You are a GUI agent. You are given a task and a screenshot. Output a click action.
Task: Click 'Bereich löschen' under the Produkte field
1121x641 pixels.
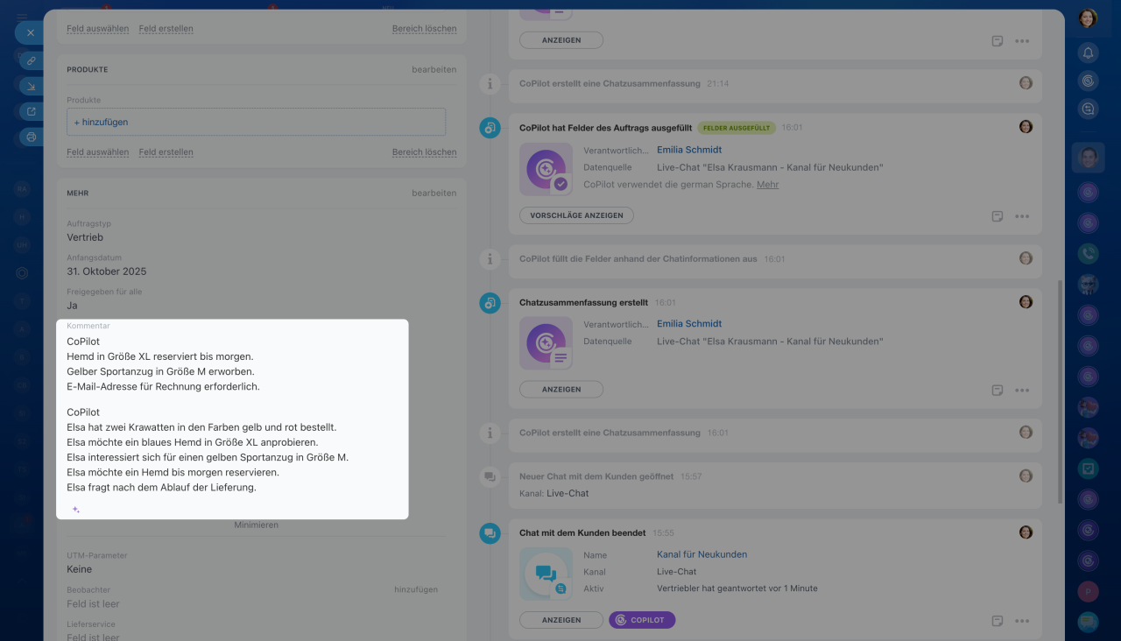(425, 152)
